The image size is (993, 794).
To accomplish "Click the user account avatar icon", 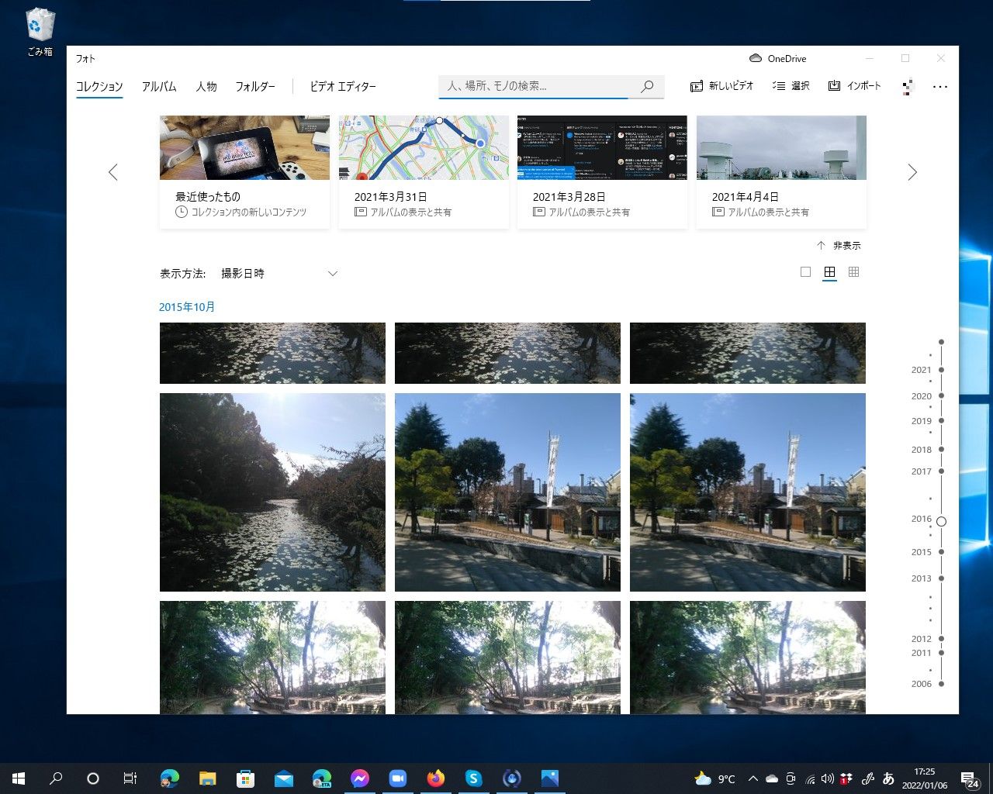I will [x=906, y=86].
